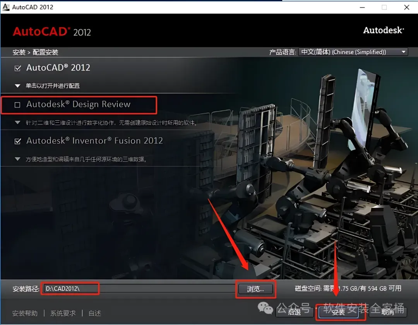Viewport: 418px width, 325px height.
Task: Expand Inventor Fusion description arrow
Action: [17, 159]
